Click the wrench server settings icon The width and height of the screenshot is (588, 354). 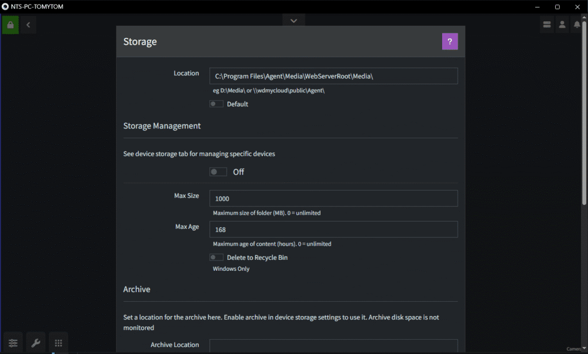(x=36, y=343)
